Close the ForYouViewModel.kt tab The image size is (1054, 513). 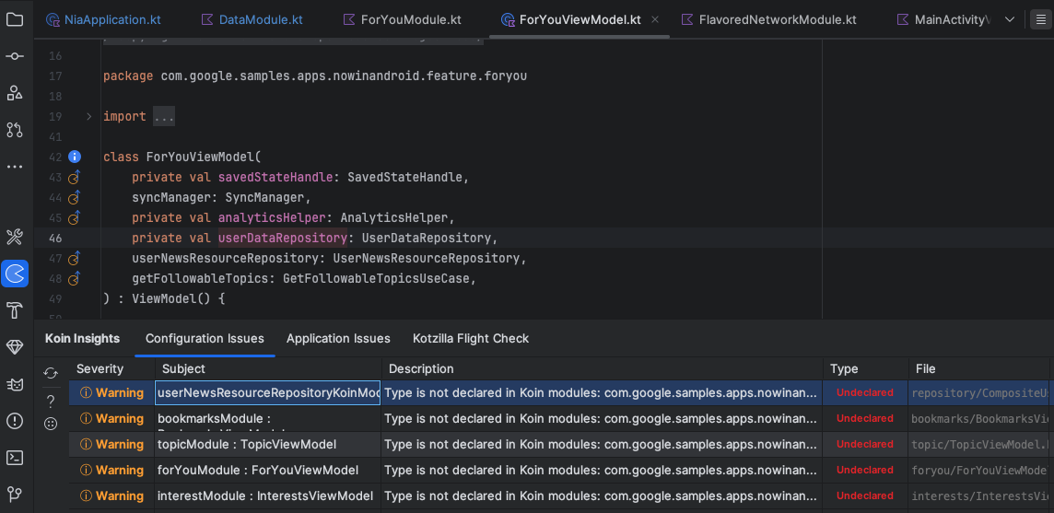click(654, 19)
